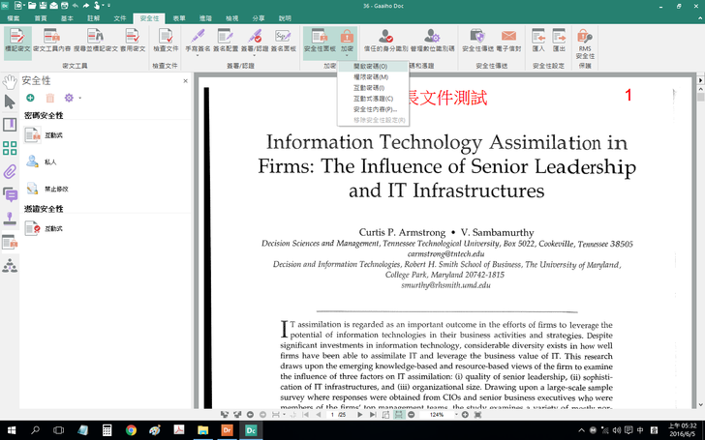Viewport: 705px width, 440px height.
Task: Open the attachments paperclip panel icon
Action: tap(10, 171)
